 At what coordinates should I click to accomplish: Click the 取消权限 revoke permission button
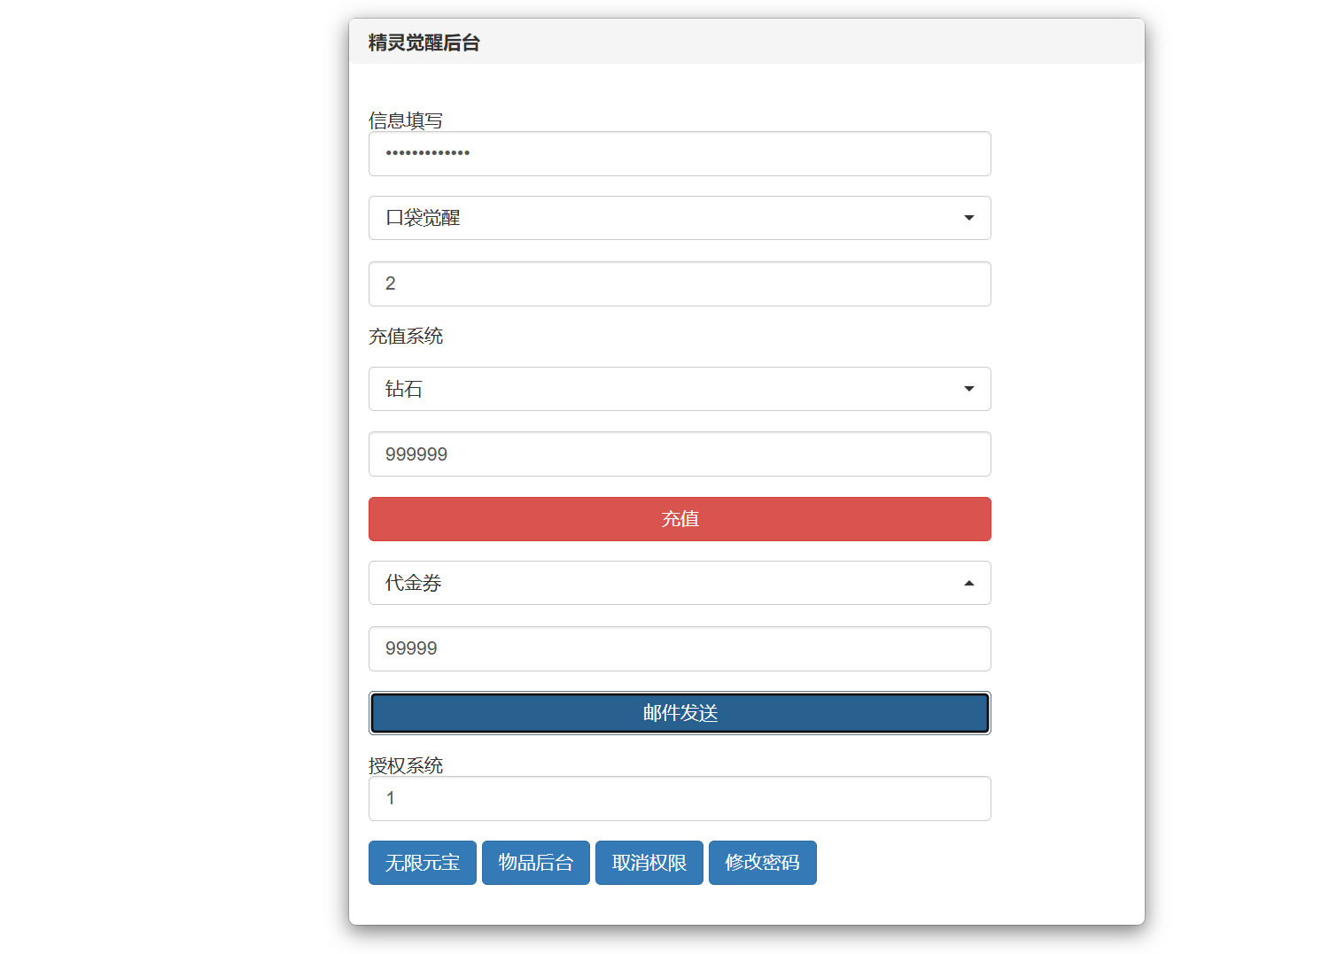pos(649,862)
